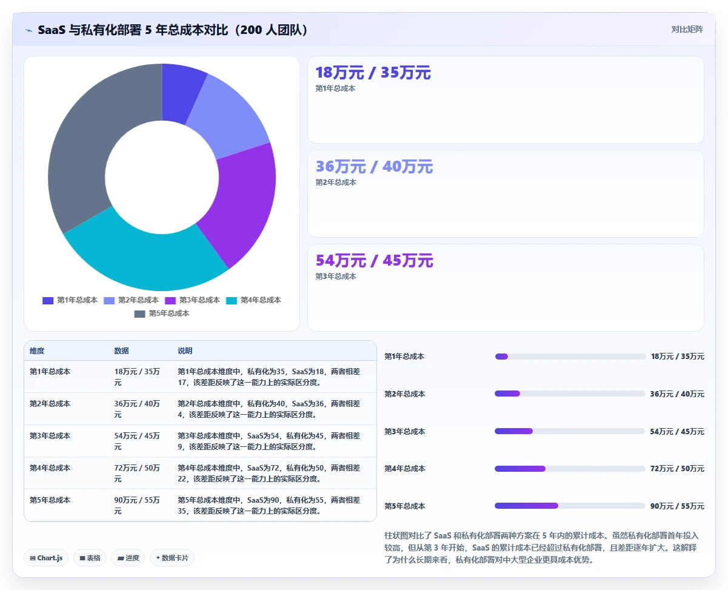Select the 进度 chip at the bottom
This screenshot has height=590, width=728.
(128, 558)
